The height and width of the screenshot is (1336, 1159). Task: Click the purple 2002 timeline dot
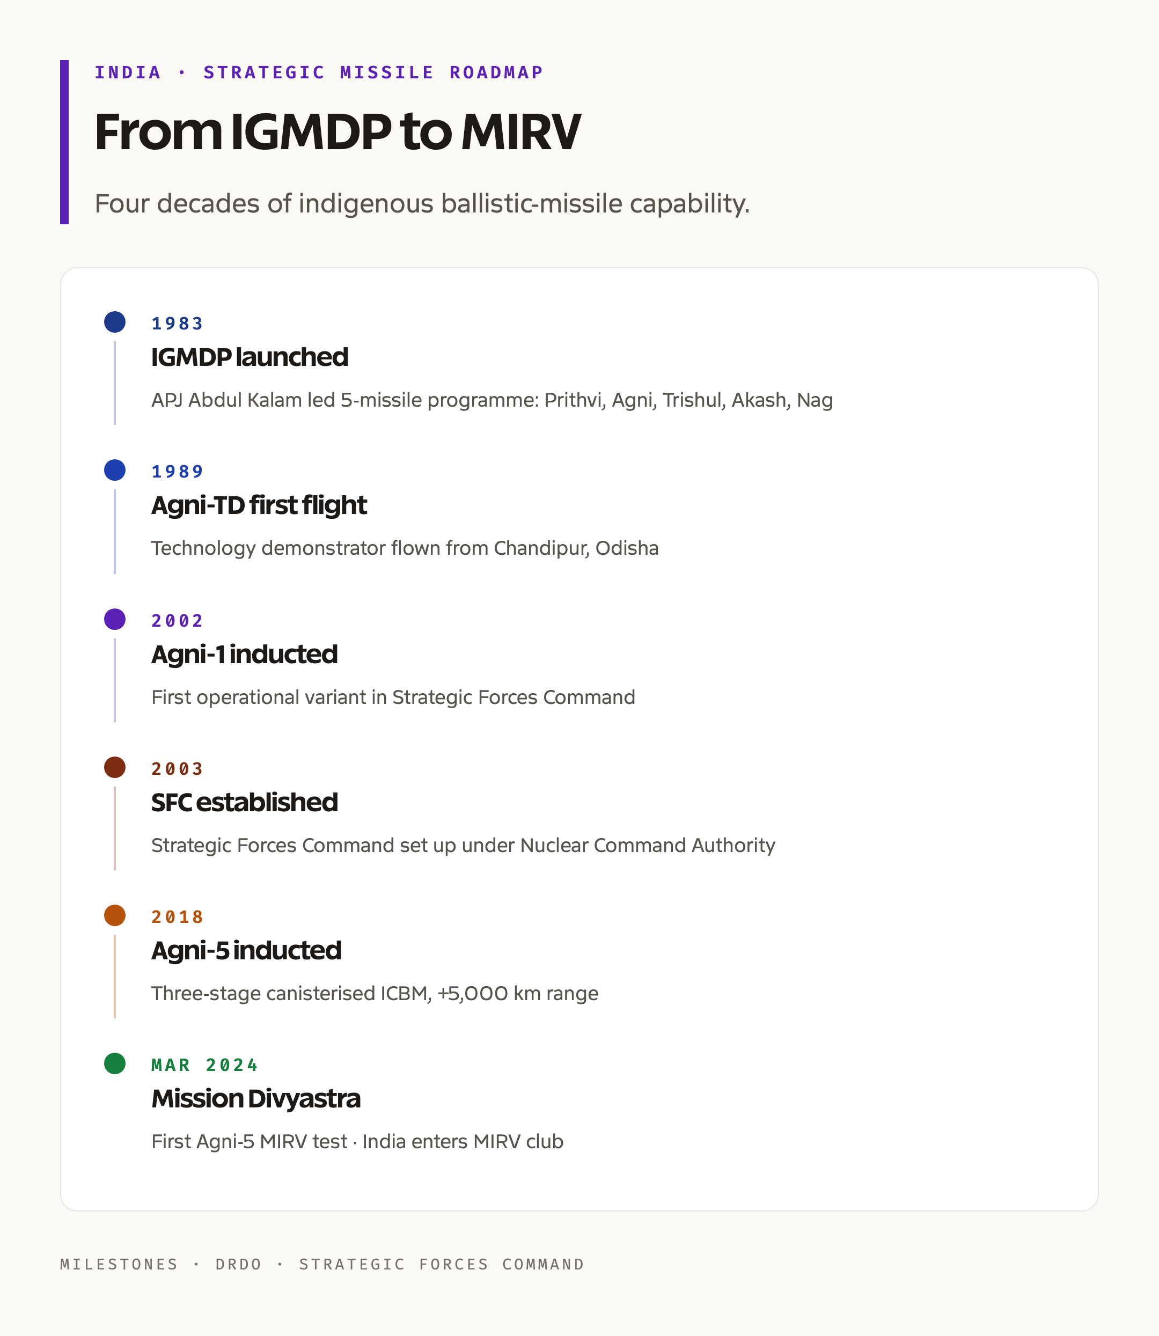[114, 619]
